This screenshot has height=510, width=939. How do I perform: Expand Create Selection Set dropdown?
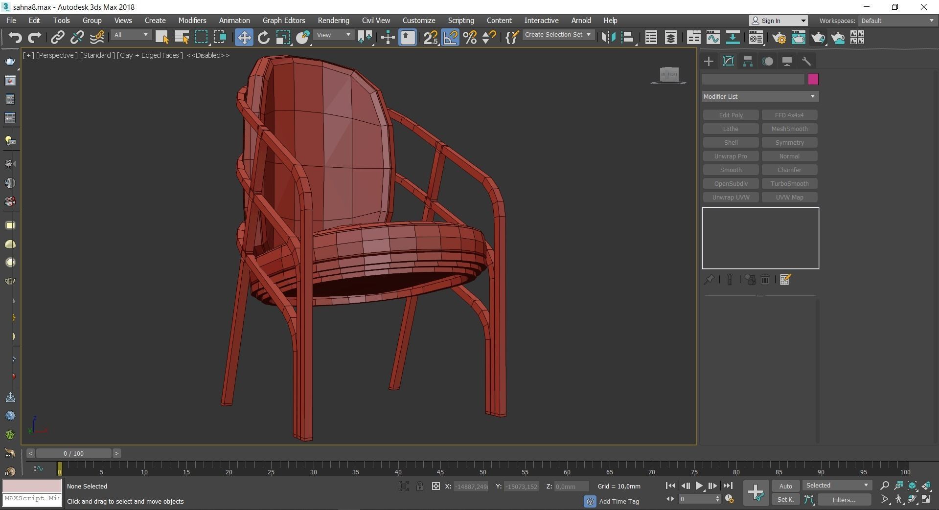[x=558, y=35]
